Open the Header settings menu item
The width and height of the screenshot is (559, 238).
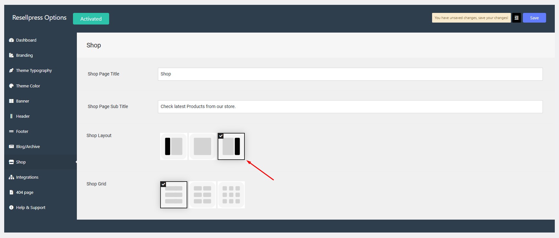[23, 116]
